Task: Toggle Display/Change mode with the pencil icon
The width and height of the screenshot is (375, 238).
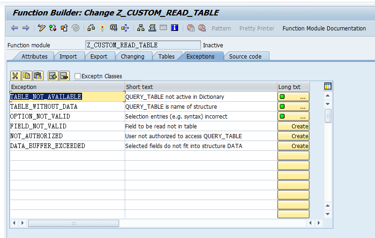Action: (x=42, y=28)
